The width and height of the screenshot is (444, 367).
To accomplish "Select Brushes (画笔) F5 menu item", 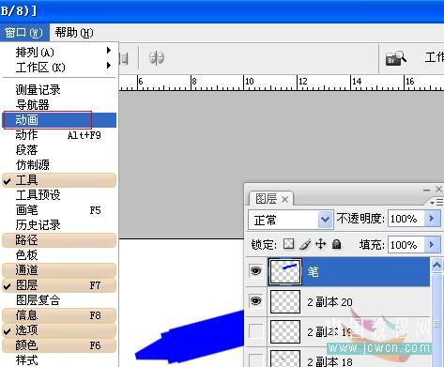I will tap(59, 210).
